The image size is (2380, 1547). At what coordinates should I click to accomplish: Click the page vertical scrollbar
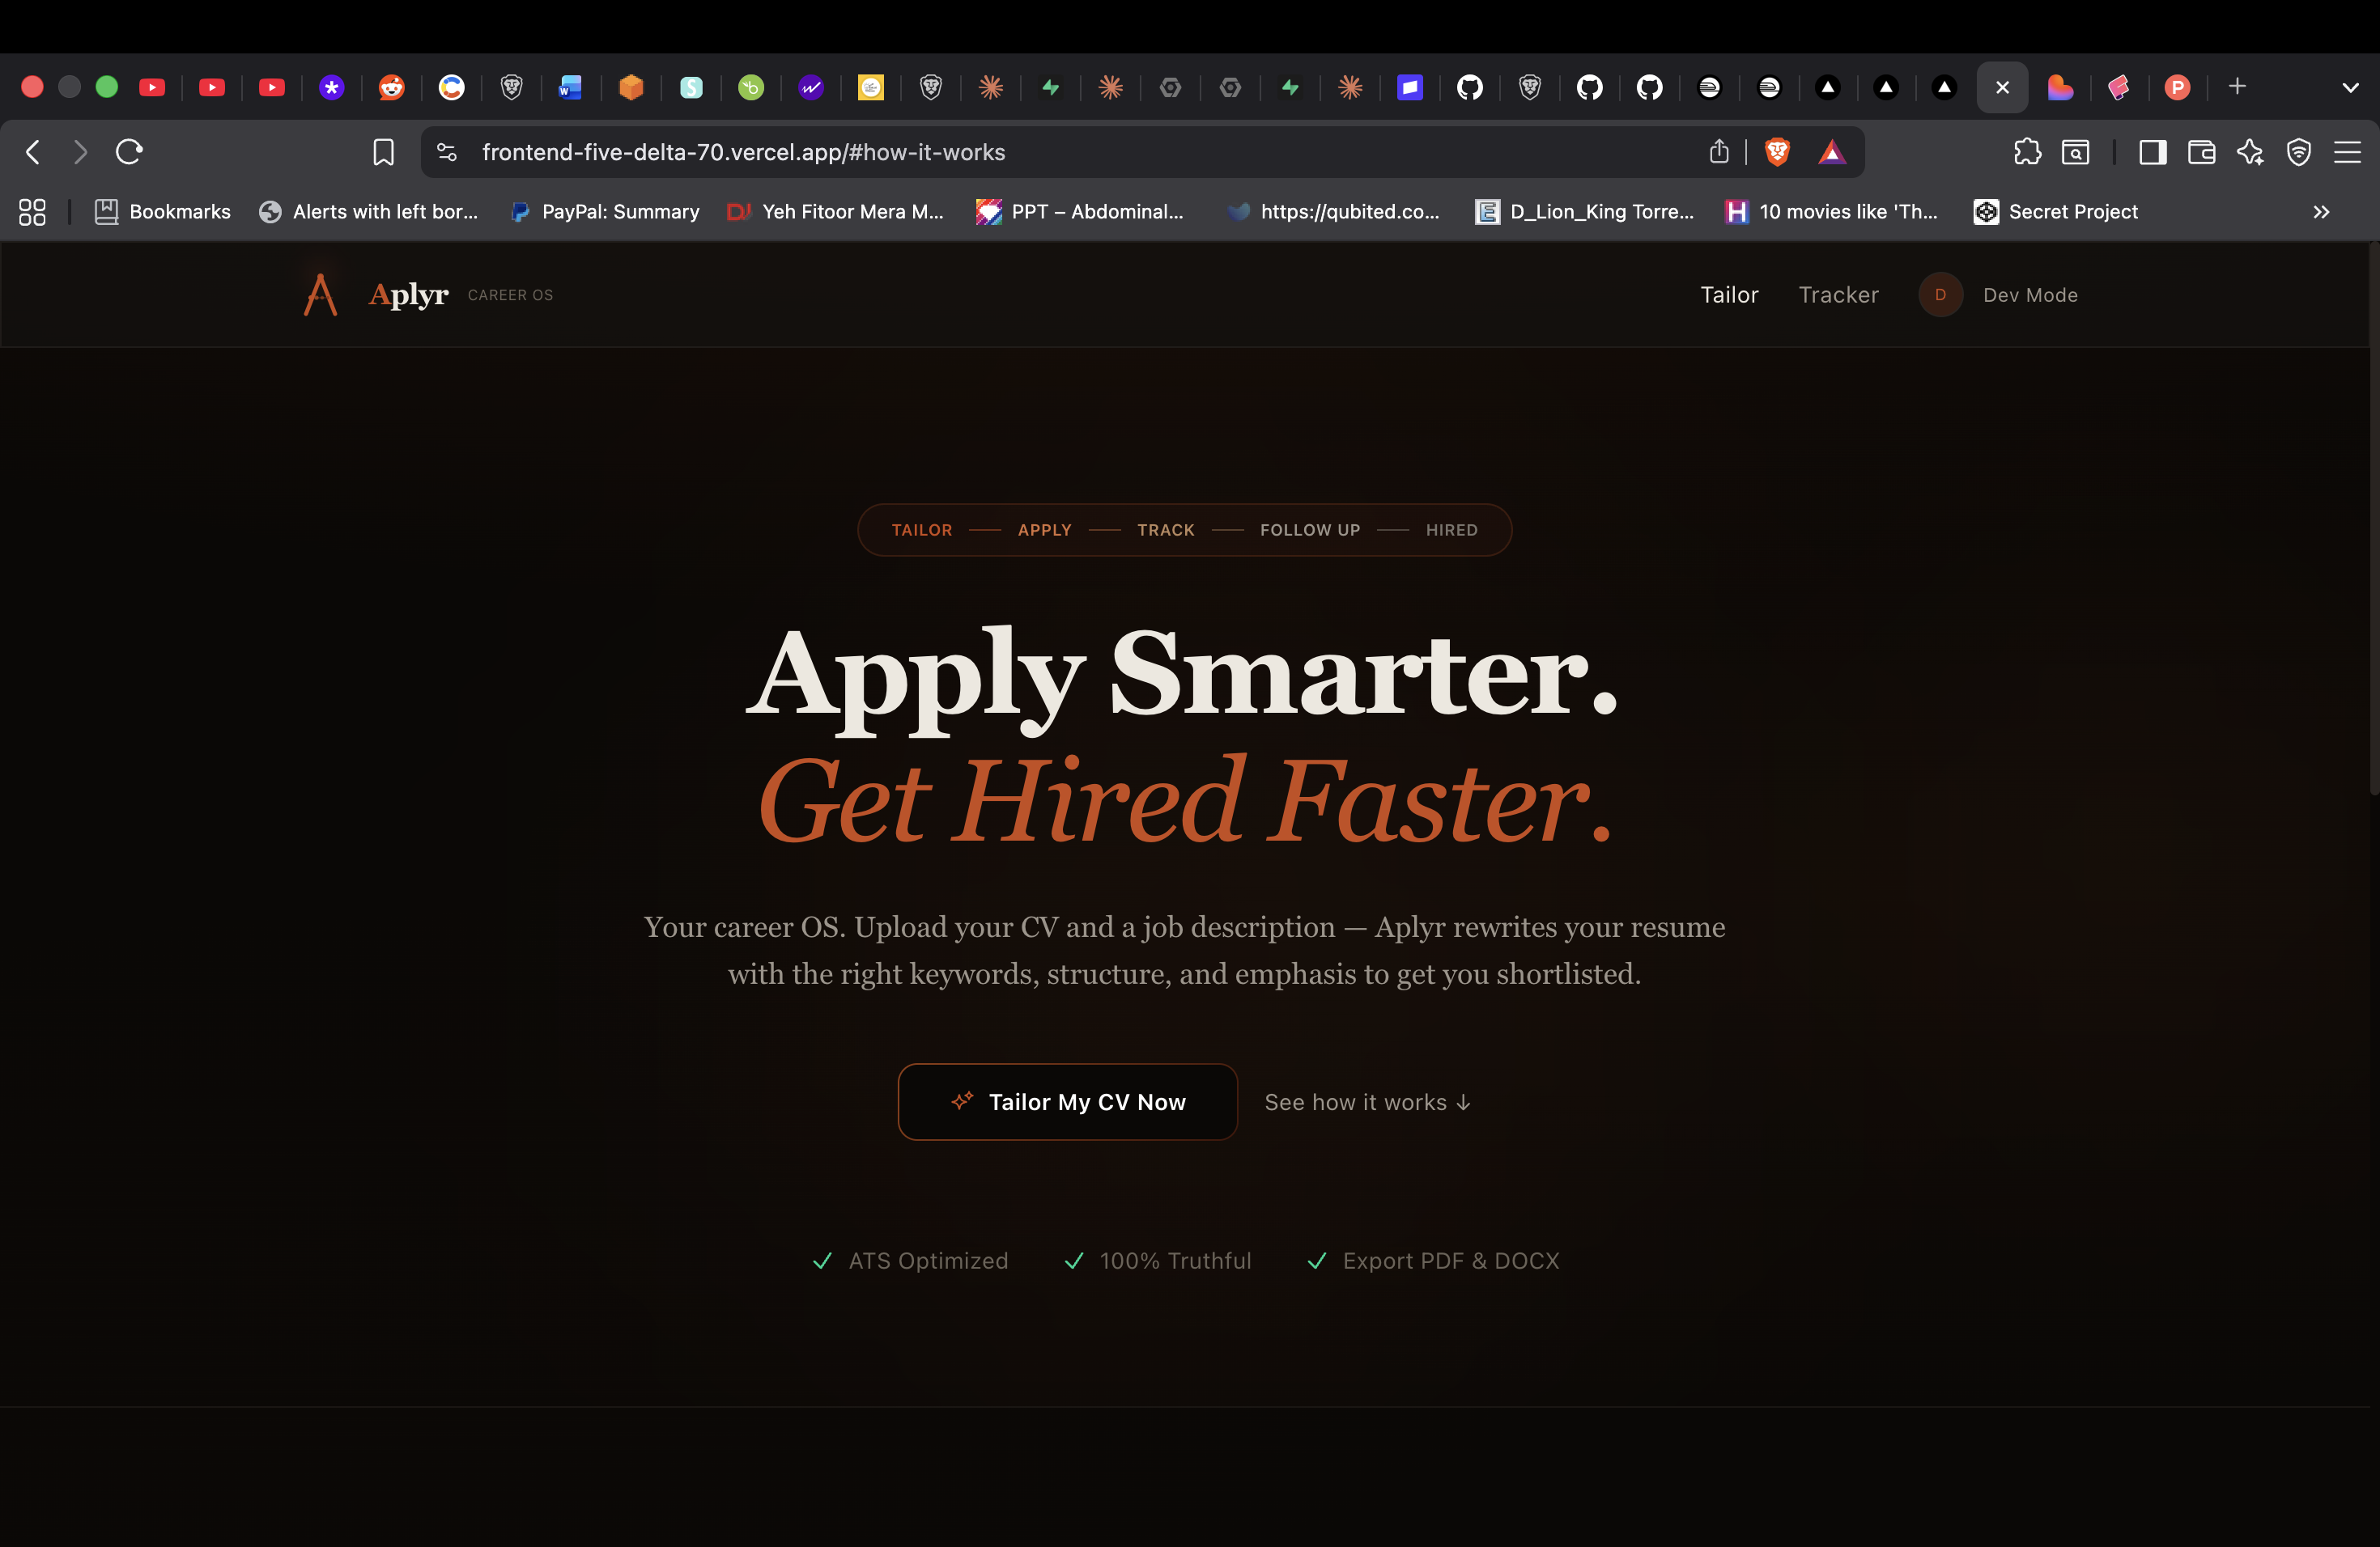point(2373,519)
